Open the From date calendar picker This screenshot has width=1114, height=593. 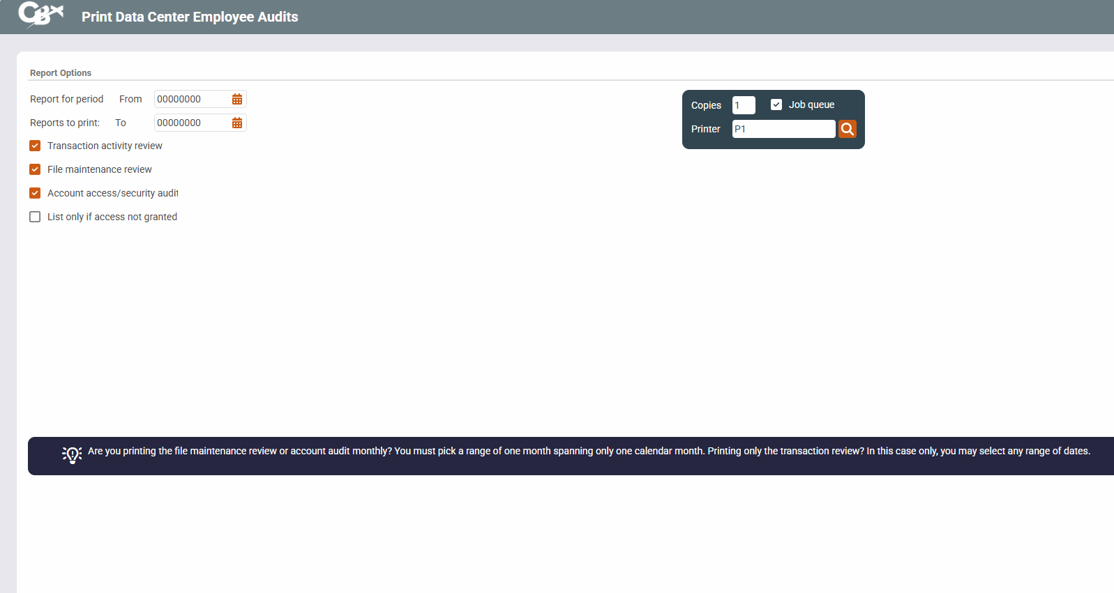[x=237, y=100]
